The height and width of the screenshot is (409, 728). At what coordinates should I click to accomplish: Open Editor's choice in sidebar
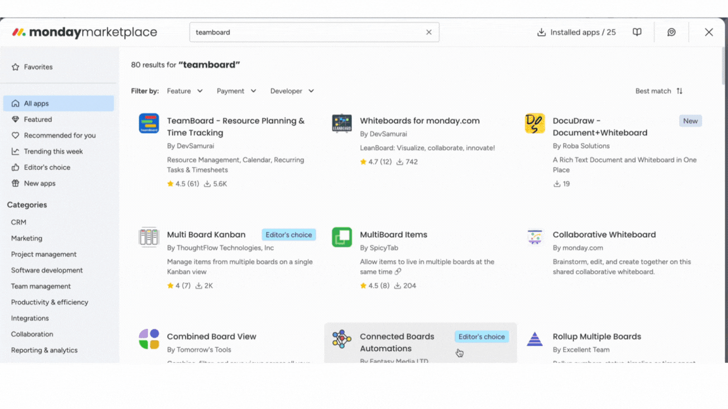pos(41,167)
